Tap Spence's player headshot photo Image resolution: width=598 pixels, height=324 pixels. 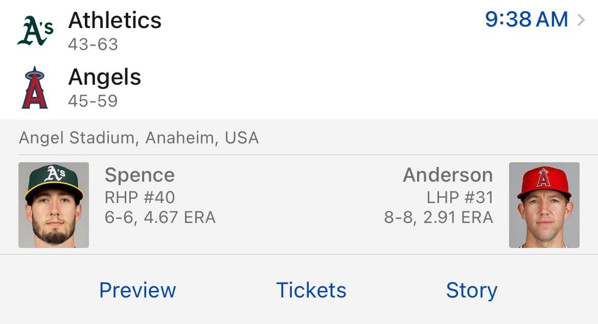click(x=54, y=205)
